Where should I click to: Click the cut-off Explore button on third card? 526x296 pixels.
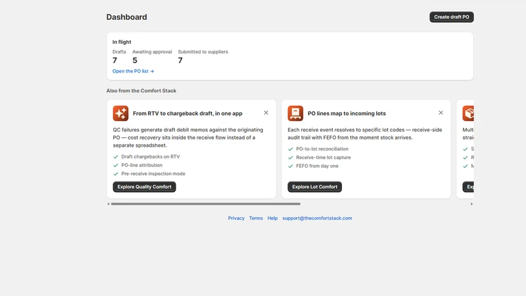coord(468,187)
